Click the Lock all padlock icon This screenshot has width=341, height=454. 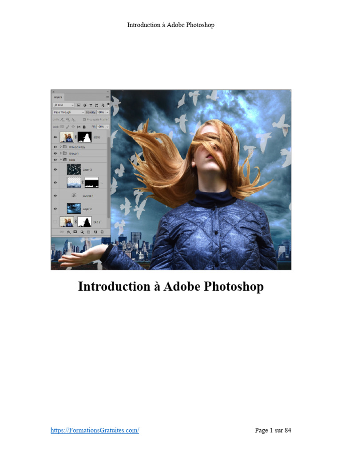pos(84,126)
